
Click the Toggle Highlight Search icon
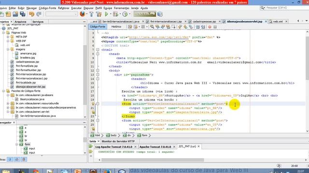168,27
